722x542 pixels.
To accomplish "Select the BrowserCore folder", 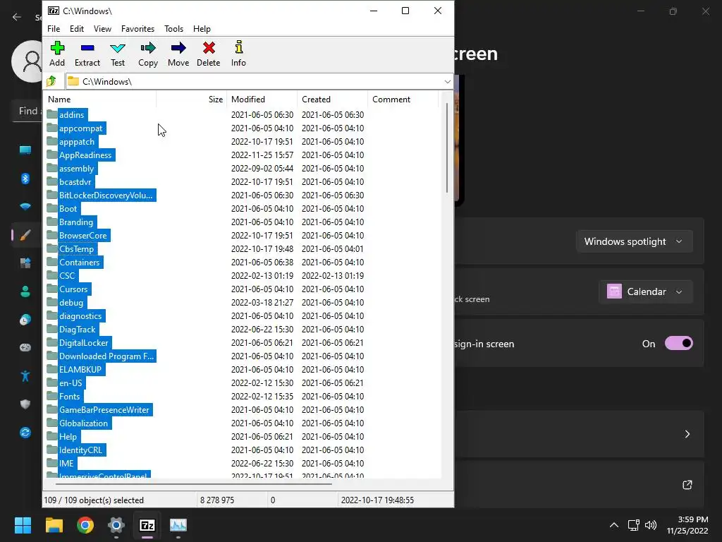I will coord(83,236).
